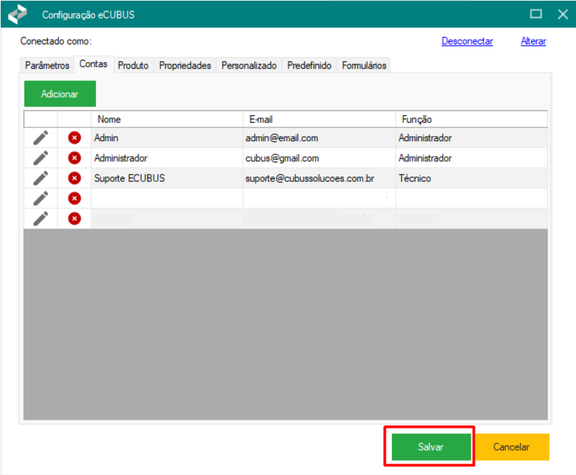This screenshot has width=576, height=475.
Task: Open the Predefinido tab
Action: click(309, 65)
